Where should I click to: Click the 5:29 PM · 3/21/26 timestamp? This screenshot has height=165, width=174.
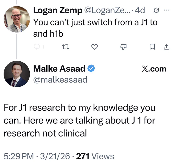coord(37,156)
